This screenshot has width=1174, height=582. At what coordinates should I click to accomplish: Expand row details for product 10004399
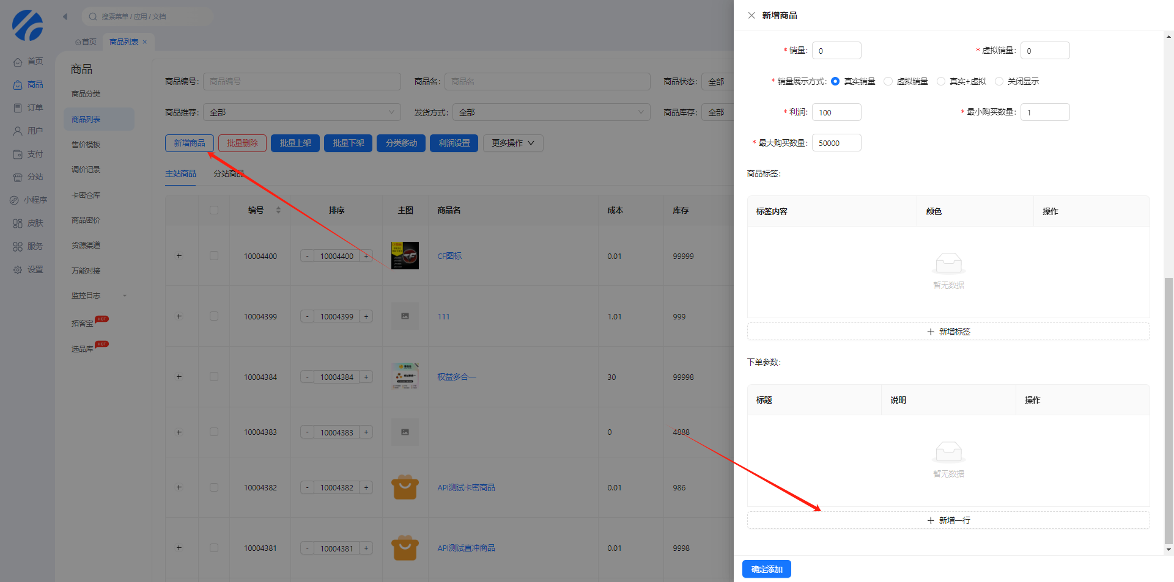point(179,316)
